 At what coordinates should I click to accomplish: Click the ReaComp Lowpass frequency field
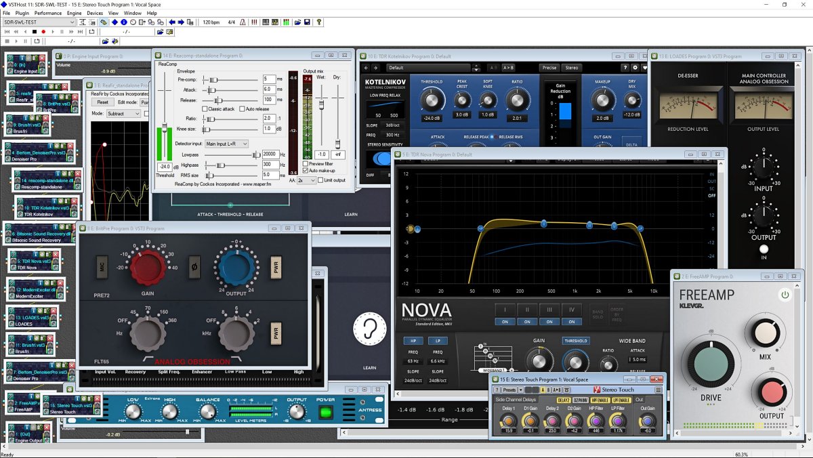click(270, 154)
